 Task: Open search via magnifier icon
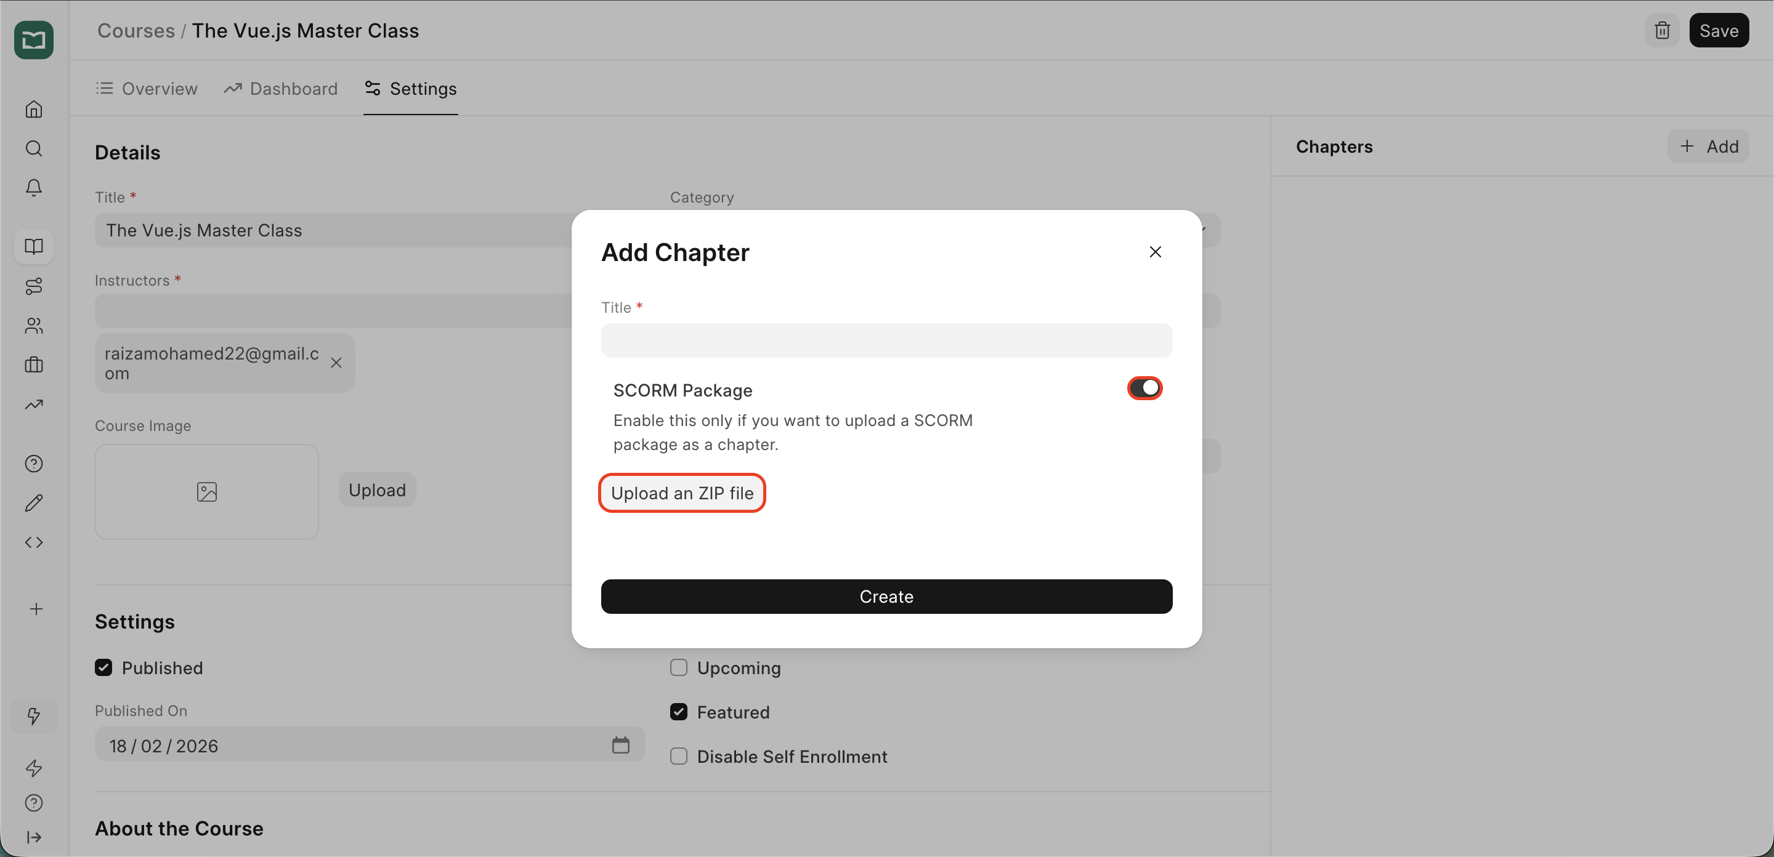click(34, 149)
